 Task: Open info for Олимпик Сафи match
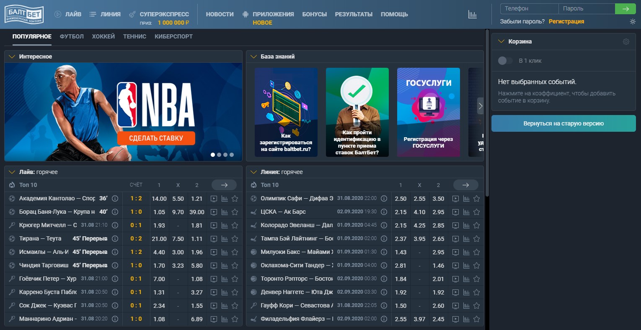[x=384, y=199]
